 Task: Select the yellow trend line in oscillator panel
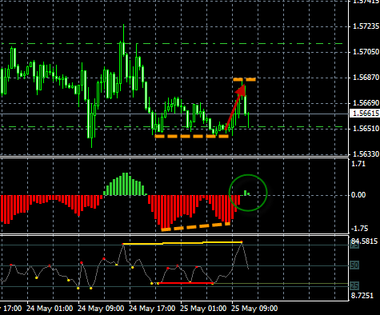[x=182, y=243]
